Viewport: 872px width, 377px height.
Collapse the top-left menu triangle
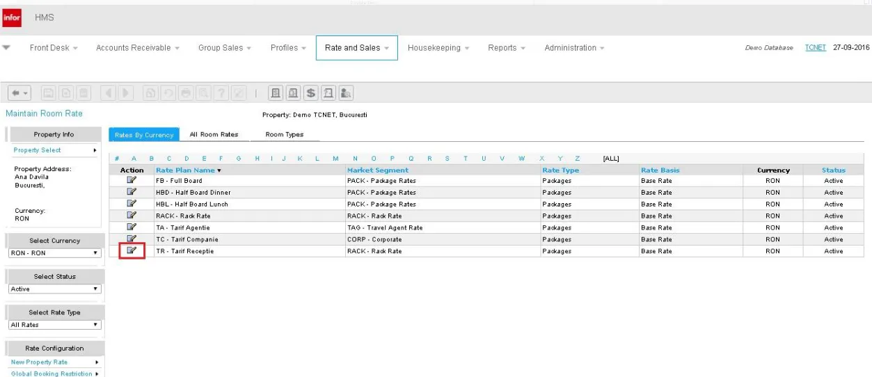coord(6,48)
